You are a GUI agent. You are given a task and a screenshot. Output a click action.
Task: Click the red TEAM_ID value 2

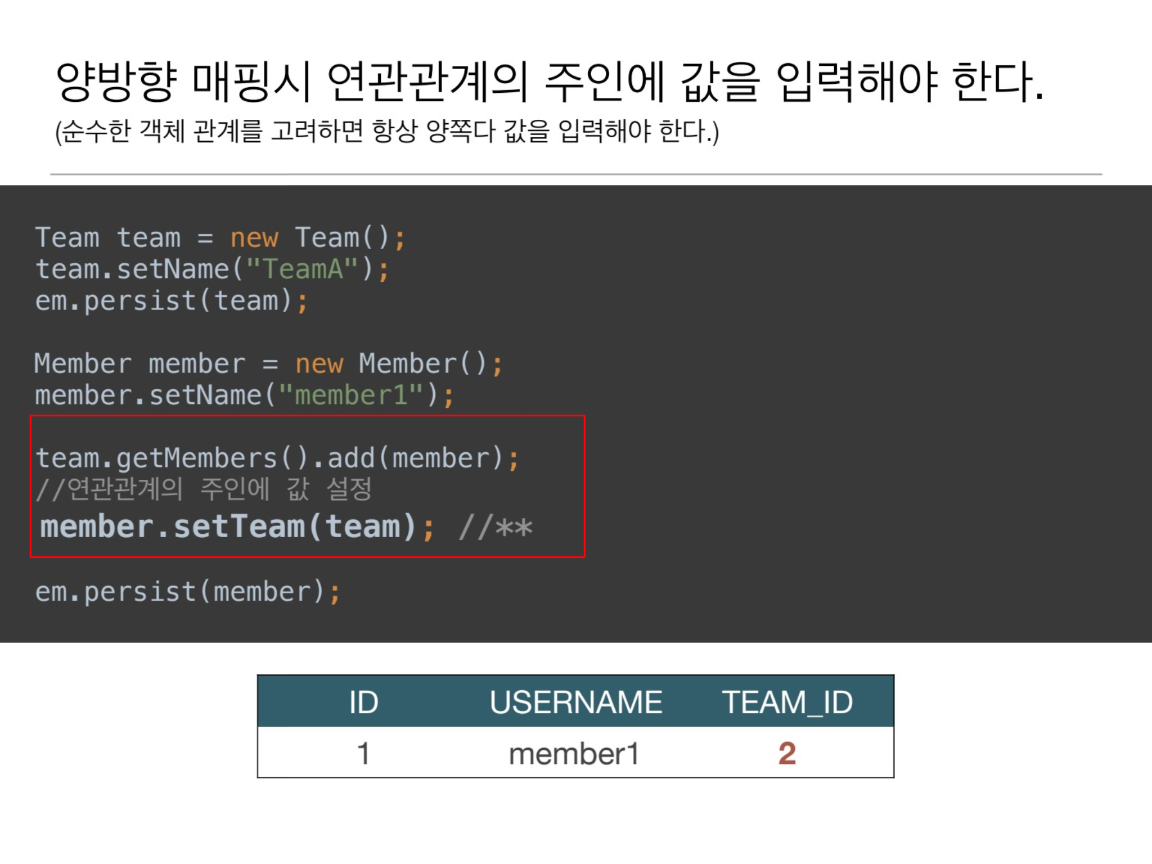(787, 753)
